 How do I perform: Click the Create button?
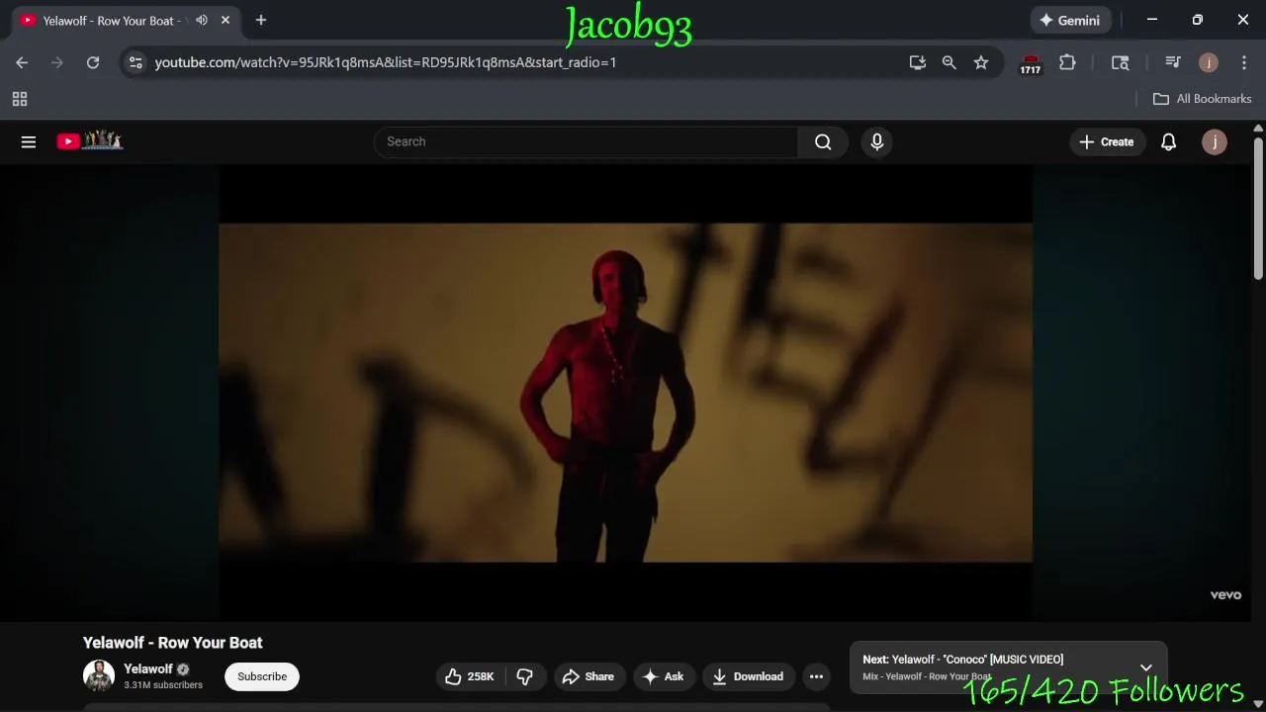[1107, 142]
